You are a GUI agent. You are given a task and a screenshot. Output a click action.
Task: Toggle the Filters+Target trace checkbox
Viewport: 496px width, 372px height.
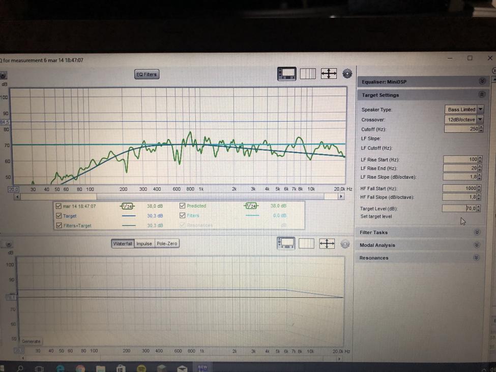pos(59,225)
